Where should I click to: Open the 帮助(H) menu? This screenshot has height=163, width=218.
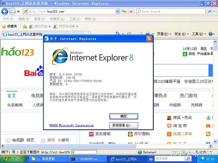coord(90,19)
